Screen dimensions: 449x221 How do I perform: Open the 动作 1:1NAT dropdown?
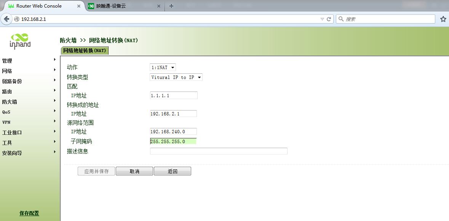163,68
